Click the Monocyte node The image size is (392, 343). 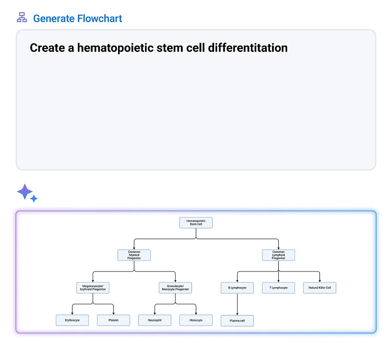tap(196, 320)
